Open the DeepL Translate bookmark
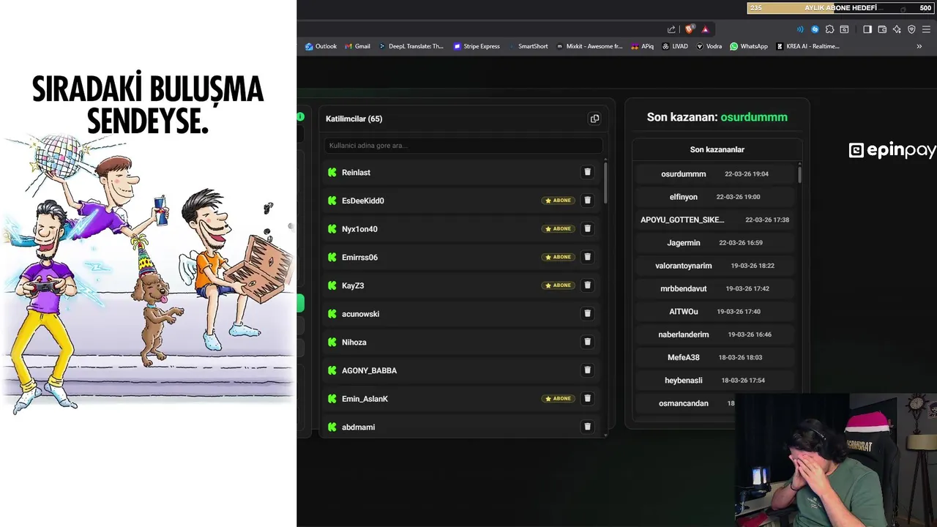 tap(411, 46)
